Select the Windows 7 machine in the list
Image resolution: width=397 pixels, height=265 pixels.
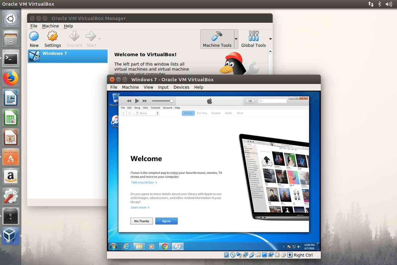[68, 56]
